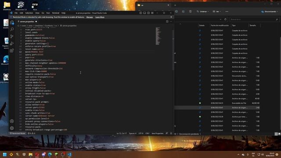Open the View menu in VS Code
The height and width of the screenshot is (158, 281).
click(37, 13)
